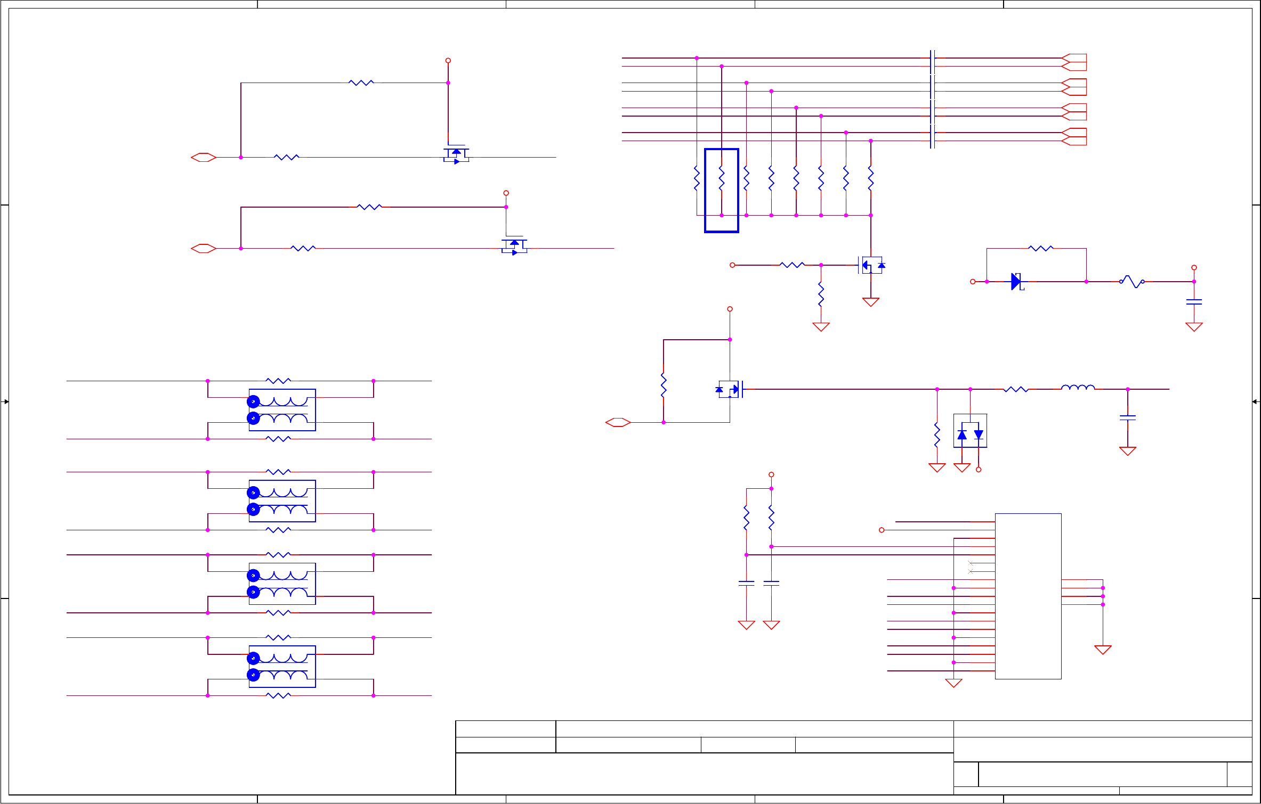Click the empty title block cell at bottom
The width and height of the screenshot is (1261, 804).
coord(704,773)
